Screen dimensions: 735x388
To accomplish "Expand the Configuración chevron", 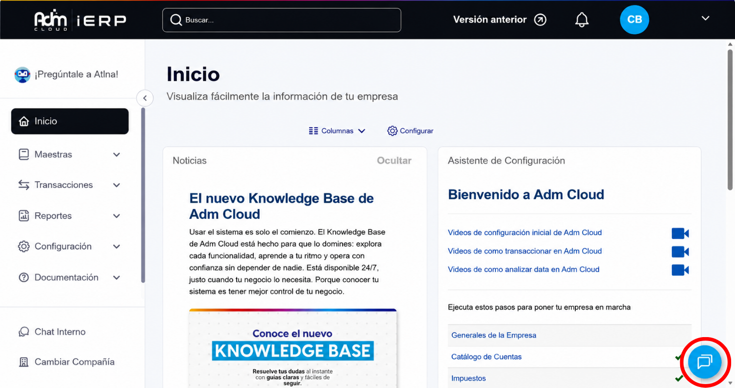I will click(x=117, y=247).
